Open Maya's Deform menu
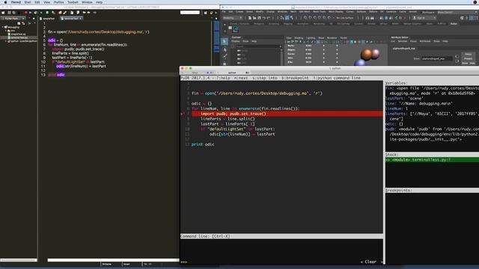 (373, 12)
